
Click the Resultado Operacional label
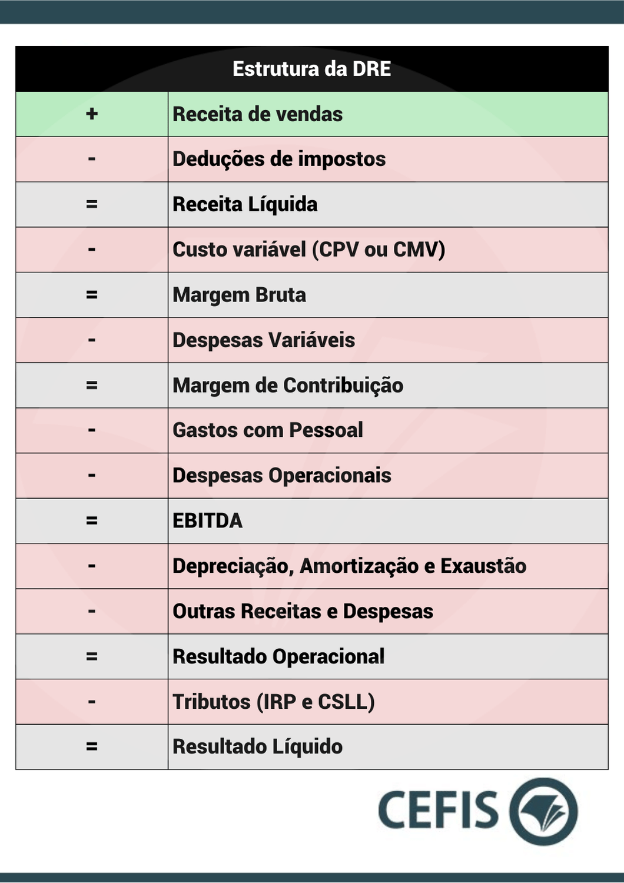278,656
